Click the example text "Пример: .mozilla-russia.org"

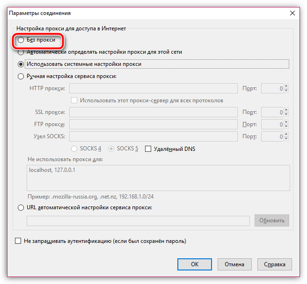[63, 197]
